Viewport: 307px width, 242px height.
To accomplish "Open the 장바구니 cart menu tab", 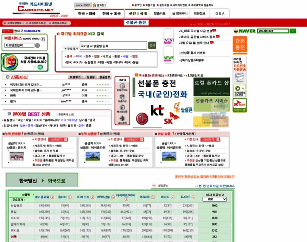I will point(180,13).
